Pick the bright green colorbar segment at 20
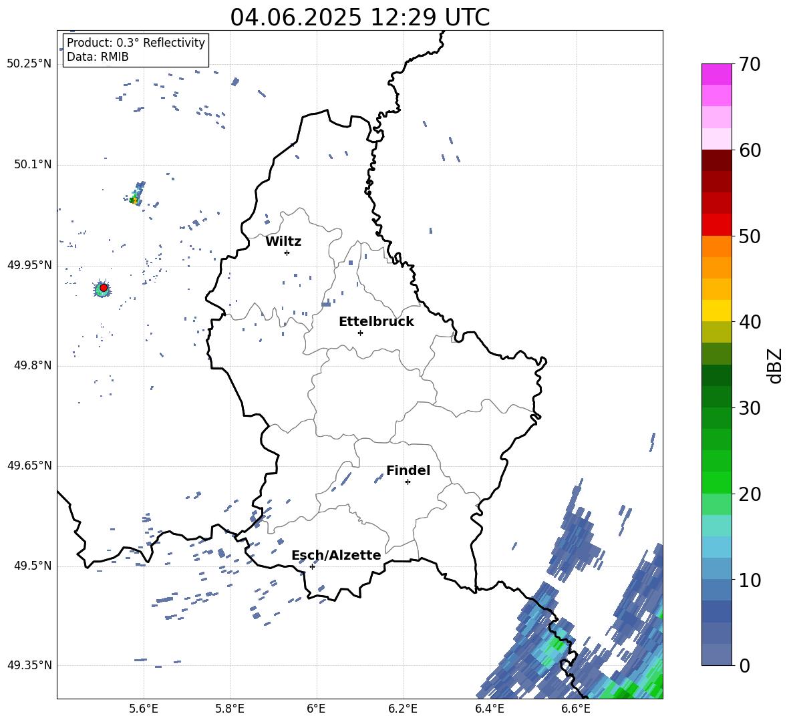Screen dimensions: 791x722 pyautogui.click(x=716, y=482)
